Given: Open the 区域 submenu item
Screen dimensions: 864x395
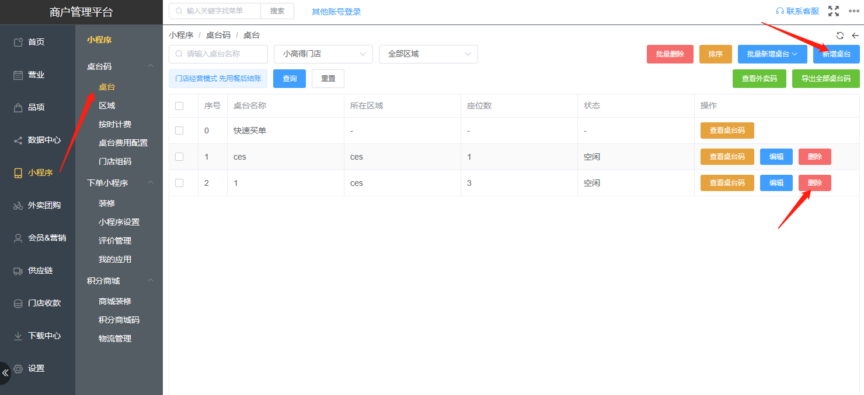Looking at the screenshot, I should click(107, 105).
